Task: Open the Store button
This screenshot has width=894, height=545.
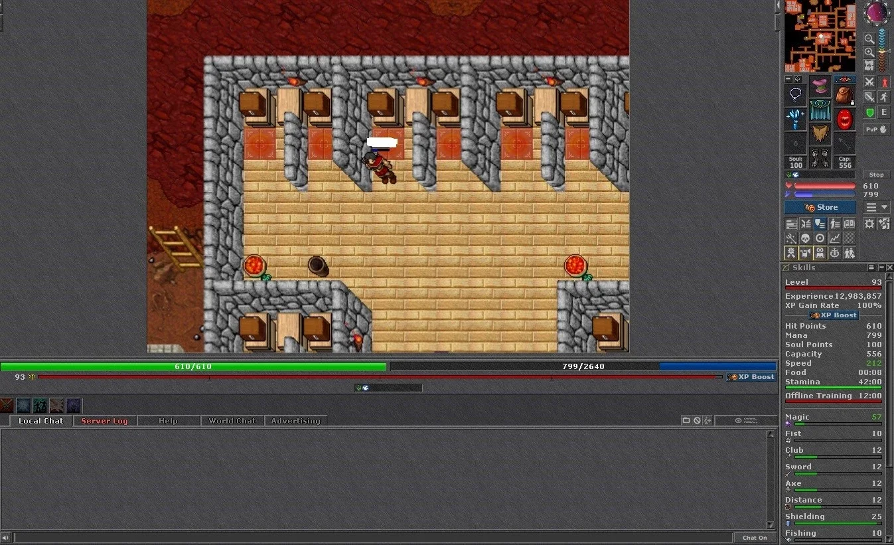Action: click(820, 207)
